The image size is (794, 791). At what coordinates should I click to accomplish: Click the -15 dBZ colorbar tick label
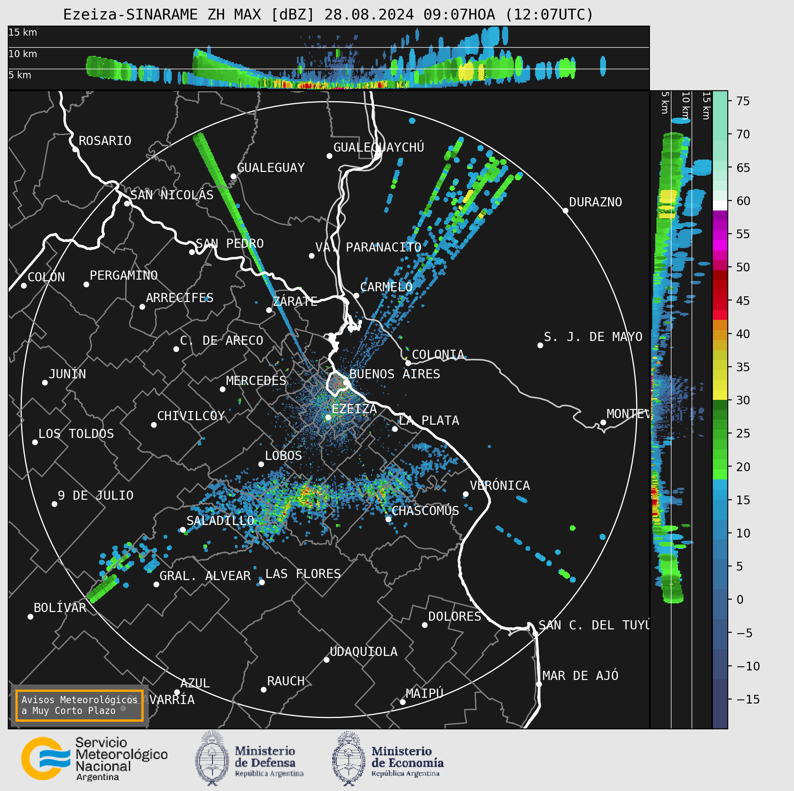pos(748,699)
